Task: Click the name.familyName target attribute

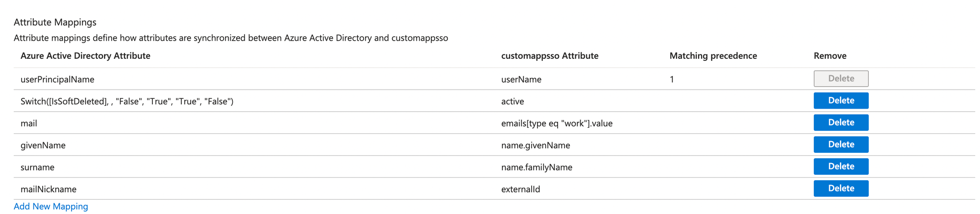Action: tap(537, 167)
